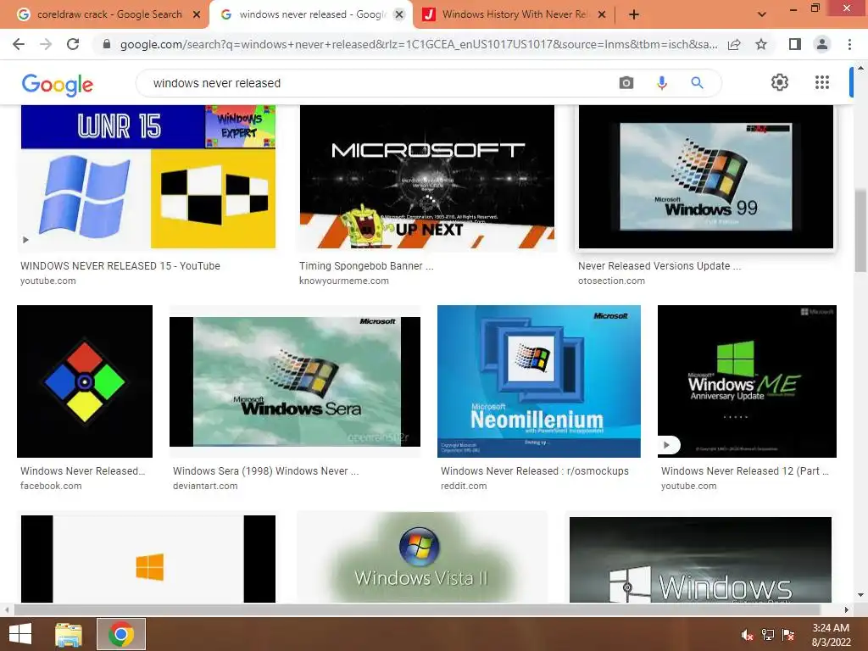Open Never Released Versions Update link
The height and width of the screenshot is (651, 868).
(x=659, y=265)
